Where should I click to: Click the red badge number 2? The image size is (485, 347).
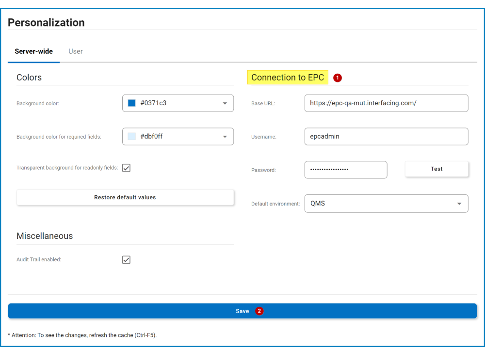(x=259, y=311)
